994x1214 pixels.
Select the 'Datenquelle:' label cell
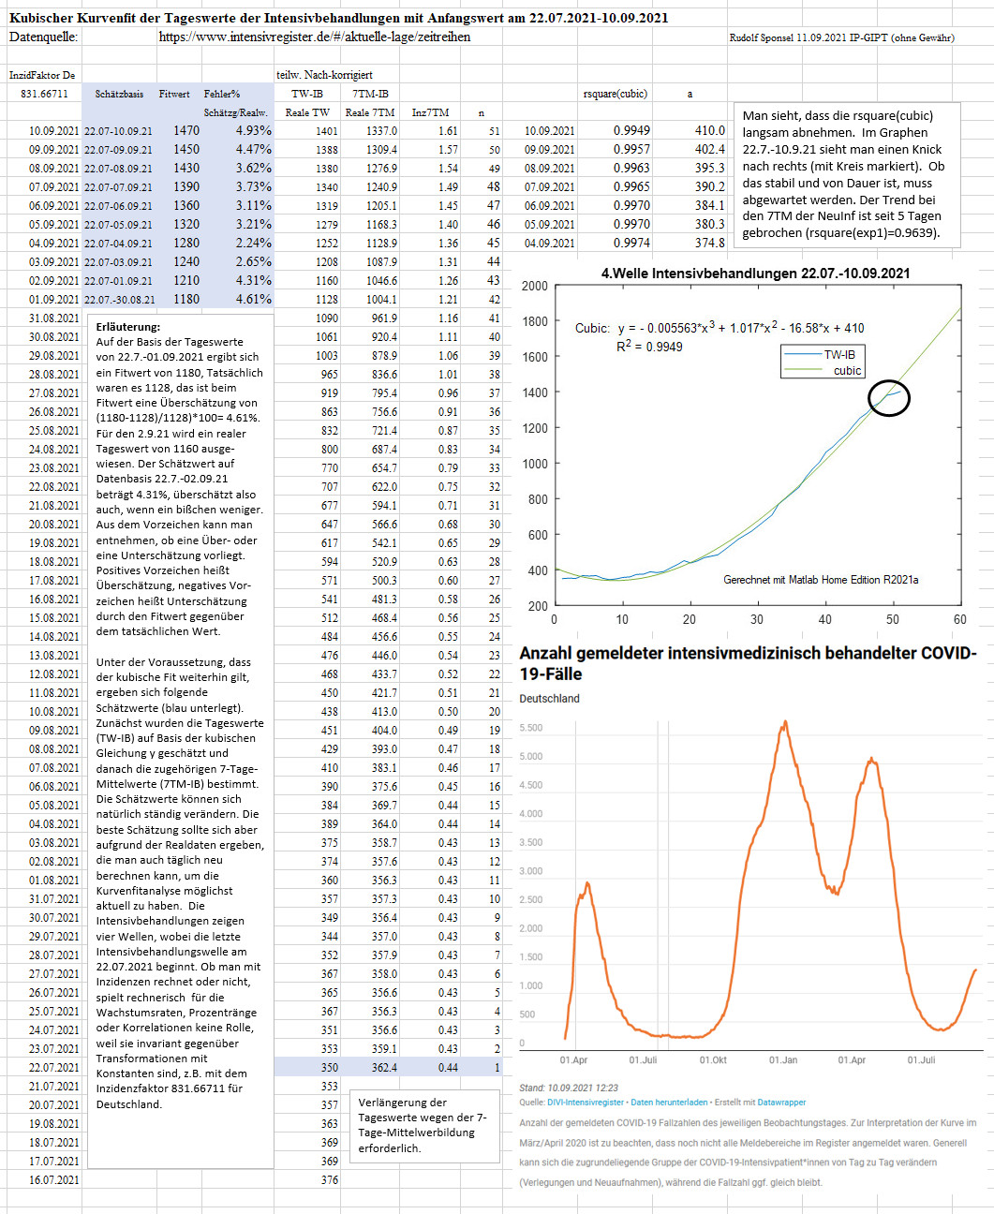[x=43, y=37]
